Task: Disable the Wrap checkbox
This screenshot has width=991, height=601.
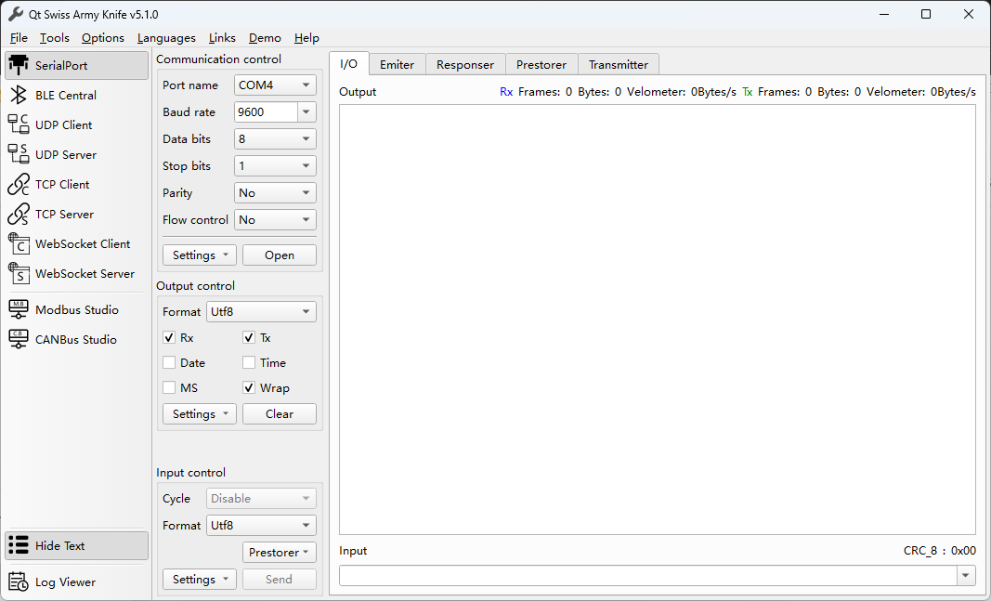Action: point(249,387)
